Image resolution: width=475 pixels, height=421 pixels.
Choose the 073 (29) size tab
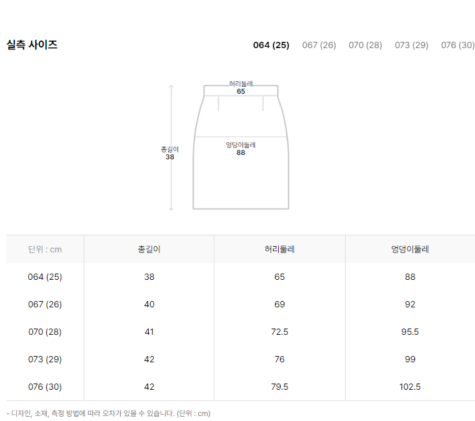click(411, 45)
